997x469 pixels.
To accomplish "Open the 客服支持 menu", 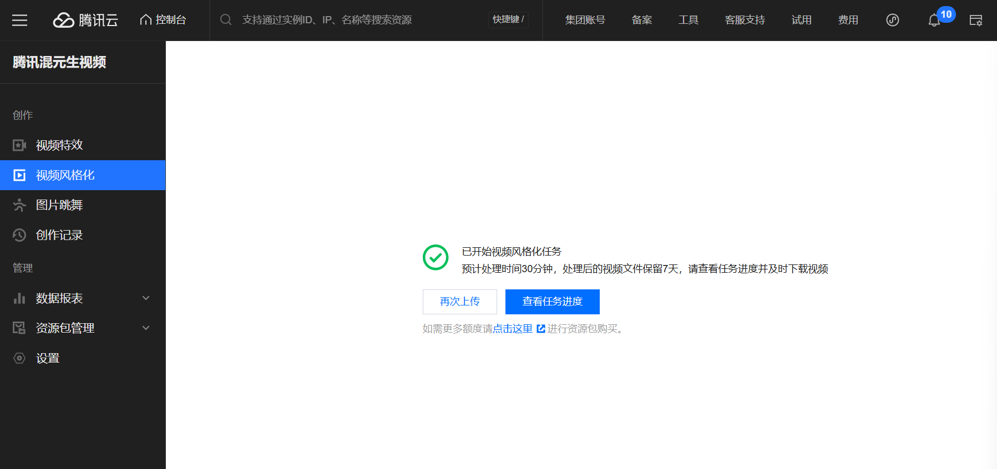I will coord(745,20).
